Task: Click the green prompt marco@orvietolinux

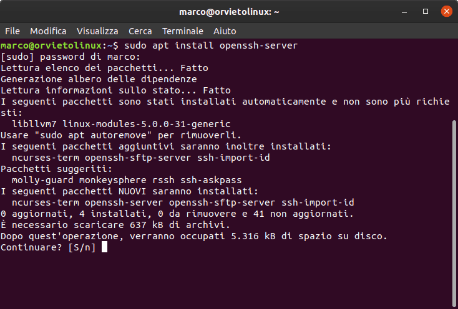Action: point(51,45)
